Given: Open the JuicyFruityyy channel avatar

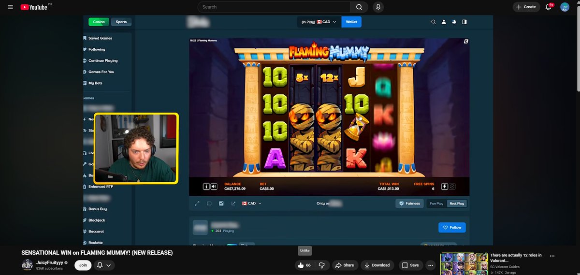Looking at the screenshot, I should point(27,265).
